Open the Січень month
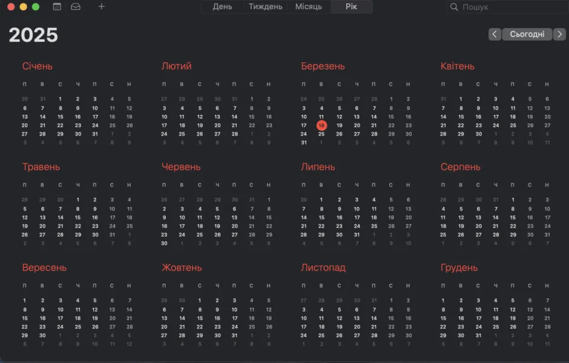Image resolution: width=569 pixels, height=363 pixels. (38, 67)
